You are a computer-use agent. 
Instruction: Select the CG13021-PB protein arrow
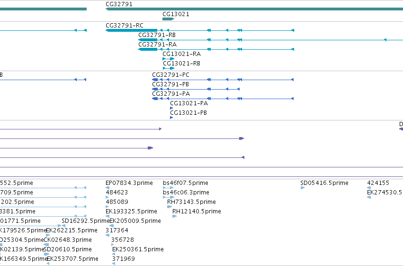coord(171,118)
